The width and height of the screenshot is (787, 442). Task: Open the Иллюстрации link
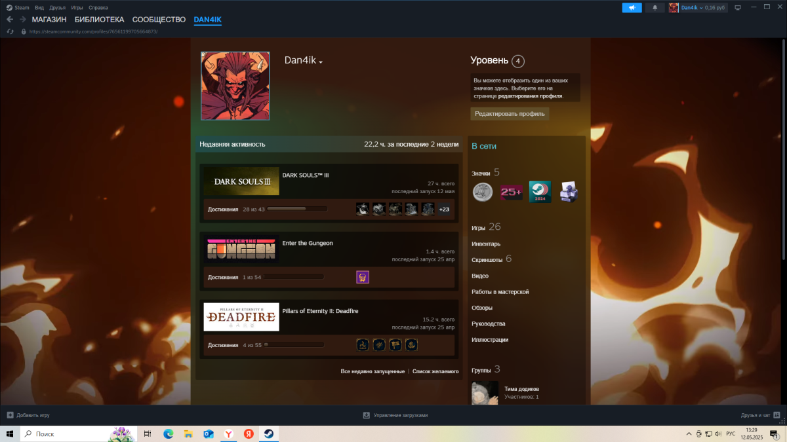coord(490,339)
